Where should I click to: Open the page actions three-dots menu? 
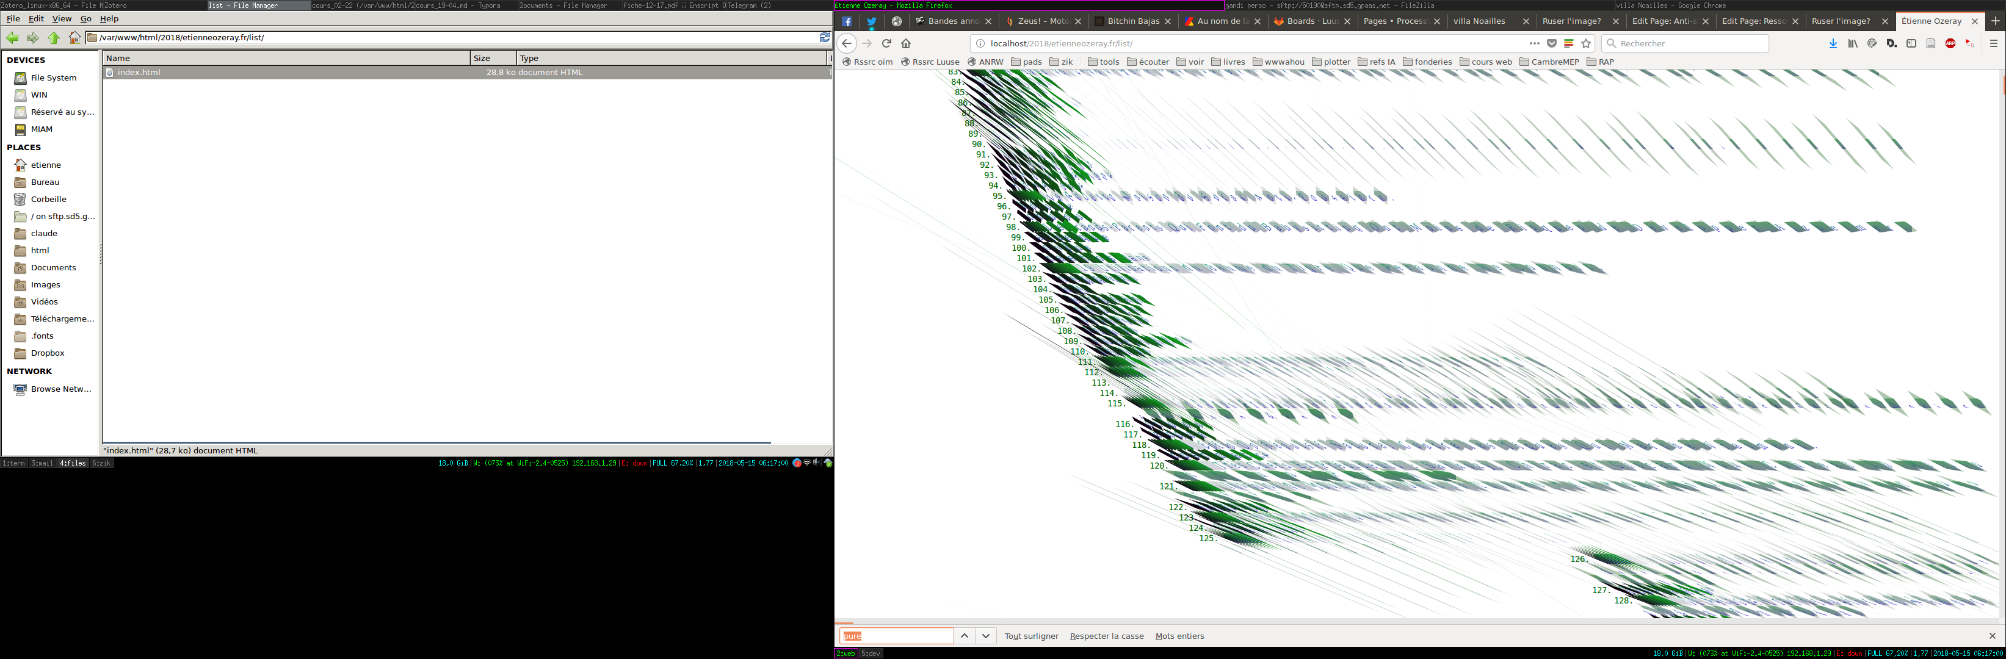click(1534, 43)
